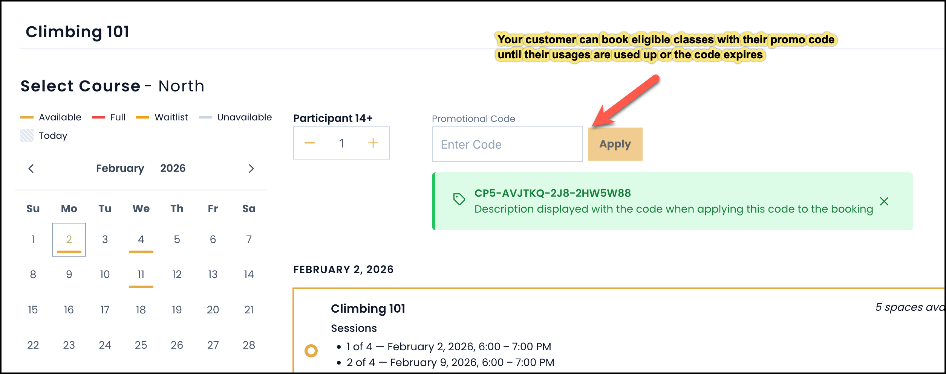The image size is (946, 374).
Task: Click the promo tag icon in banner
Action: (x=459, y=199)
